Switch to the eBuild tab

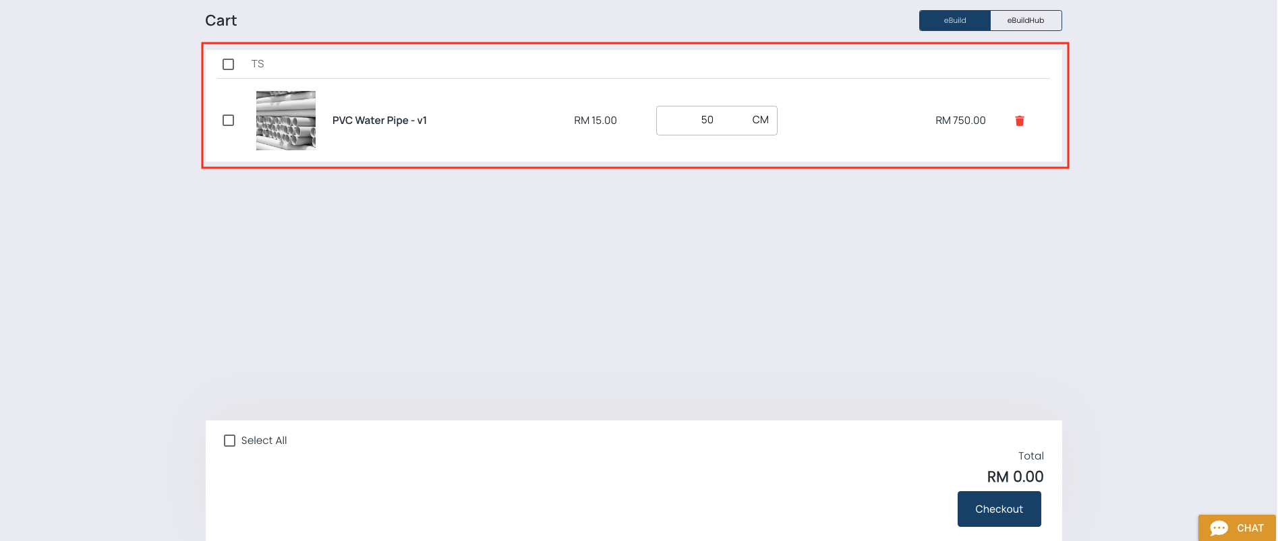954,20
